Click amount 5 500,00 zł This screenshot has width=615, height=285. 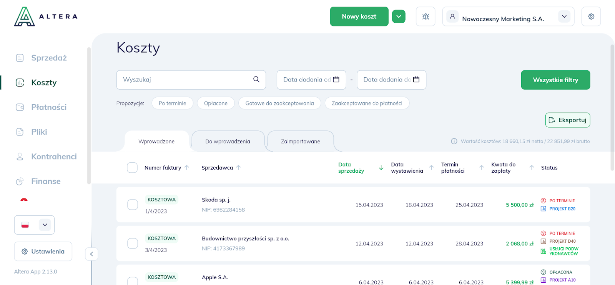click(520, 205)
